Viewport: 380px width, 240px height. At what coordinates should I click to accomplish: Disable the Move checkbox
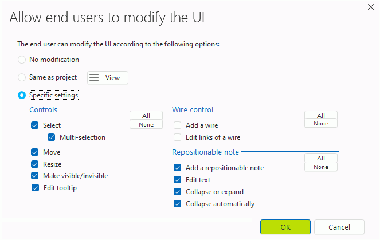pyautogui.click(x=34, y=152)
